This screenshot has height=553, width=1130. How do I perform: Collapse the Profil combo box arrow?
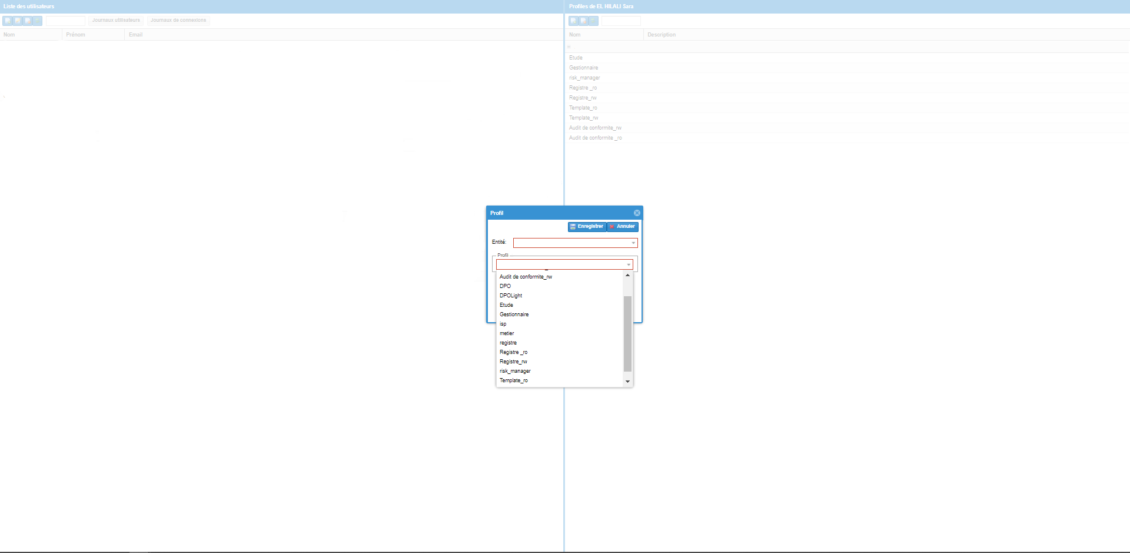click(x=629, y=265)
